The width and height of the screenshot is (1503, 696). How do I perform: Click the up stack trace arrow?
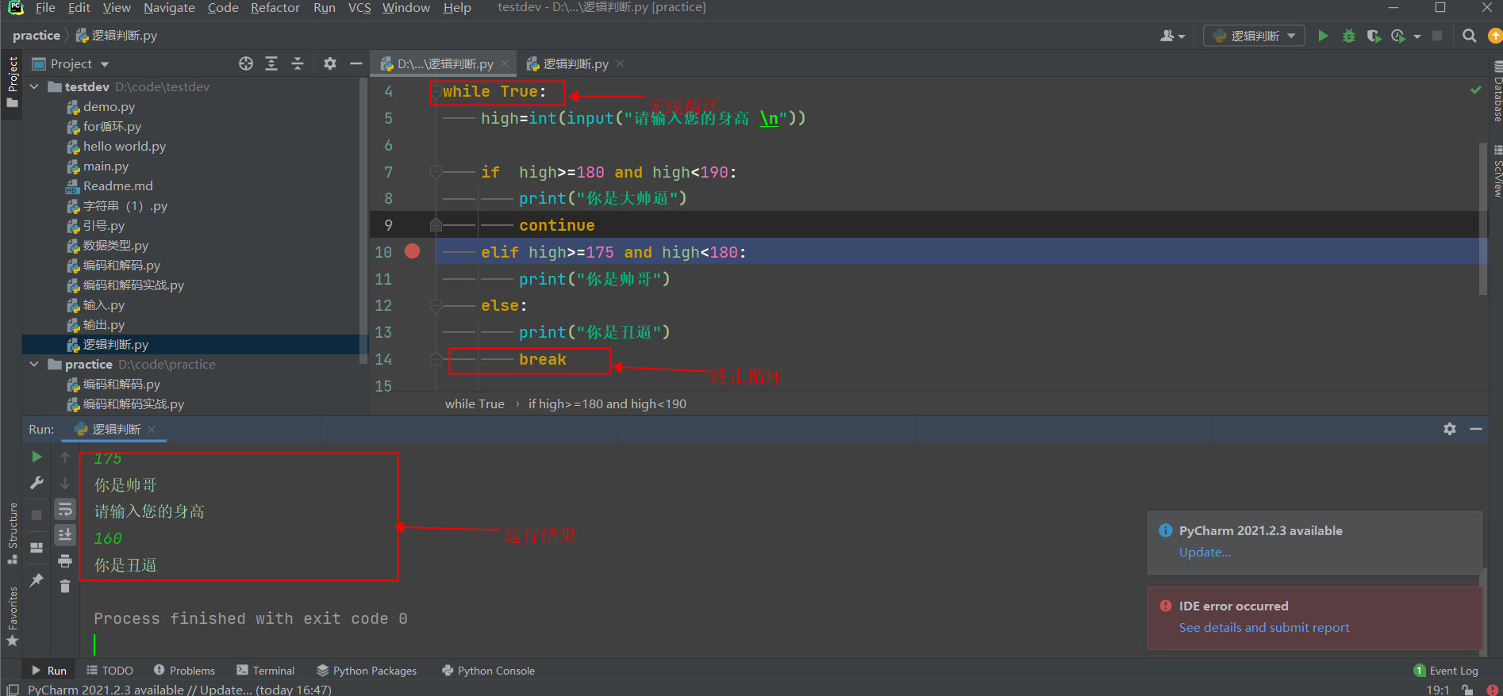[x=65, y=457]
